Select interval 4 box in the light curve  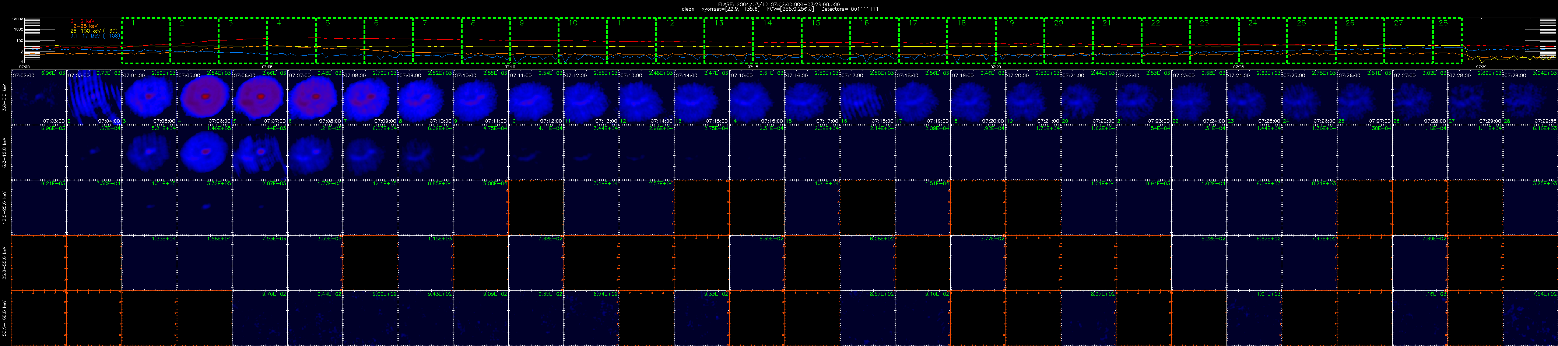pyautogui.click(x=291, y=40)
